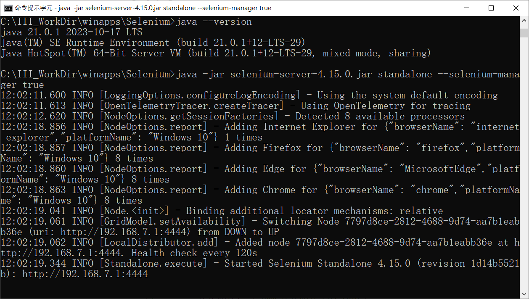Open the Command Prompt system menu icon
The width and height of the screenshot is (529, 299).
[8, 8]
